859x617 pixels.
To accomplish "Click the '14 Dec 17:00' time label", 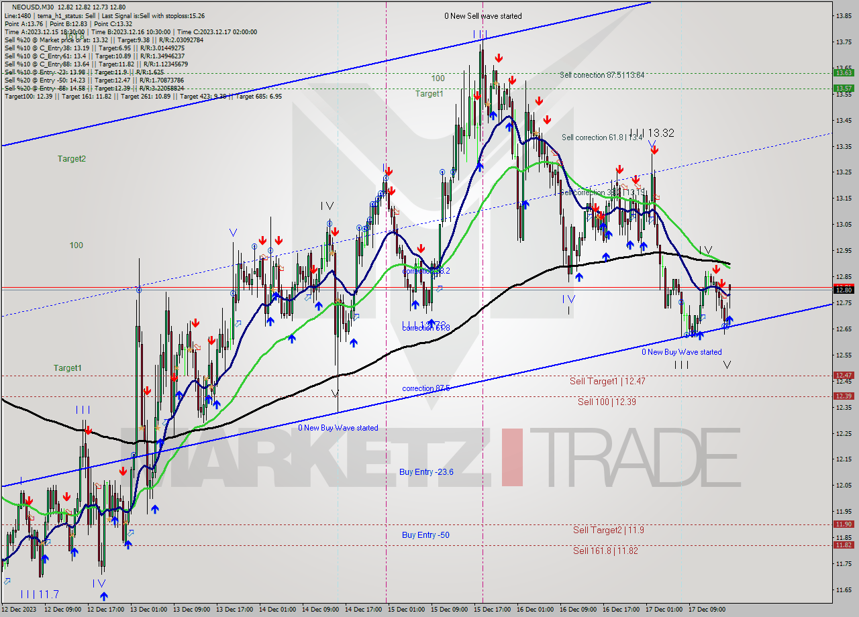I will [x=364, y=610].
